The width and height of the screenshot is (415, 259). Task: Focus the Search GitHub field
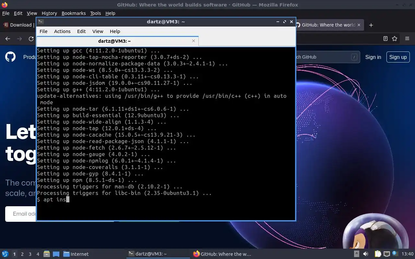pyautogui.click(x=327, y=57)
